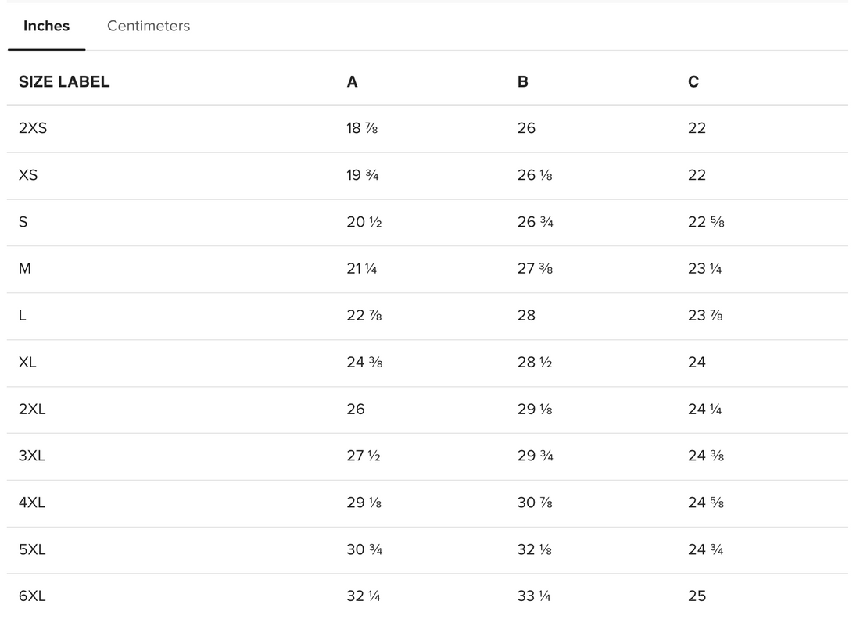Click column header B
860x619 pixels.
tap(522, 81)
